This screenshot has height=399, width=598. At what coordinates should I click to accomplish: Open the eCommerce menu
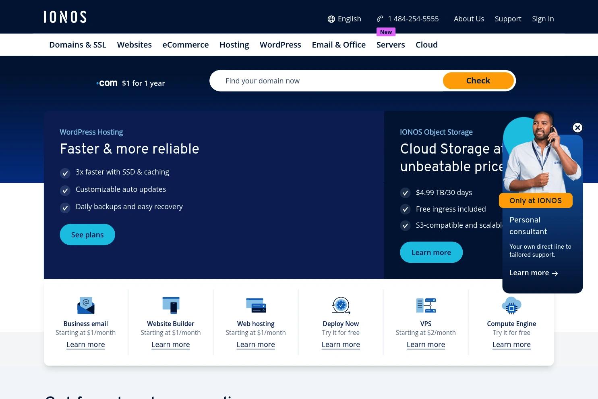(x=186, y=45)
